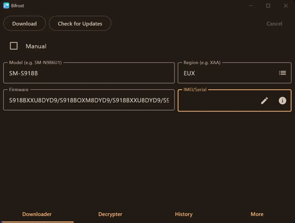The height and width of the screenshot is (223, 295).
Task: Focus the Model input field
Action: (x=89, y=73)
